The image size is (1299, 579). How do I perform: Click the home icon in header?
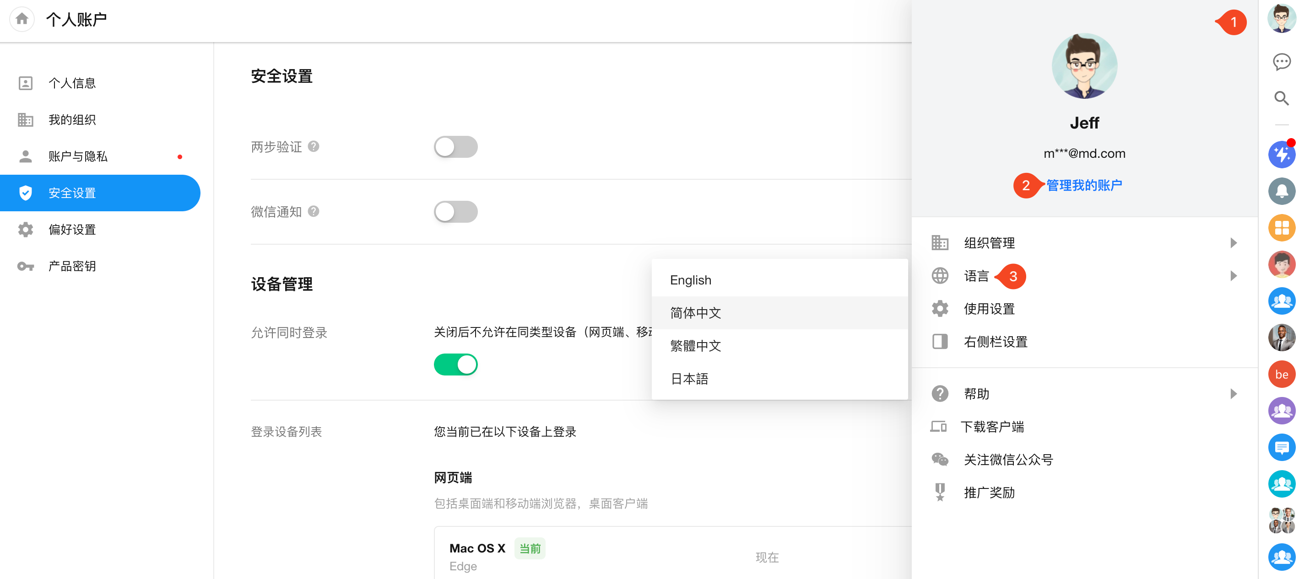[x=22, y=19]
